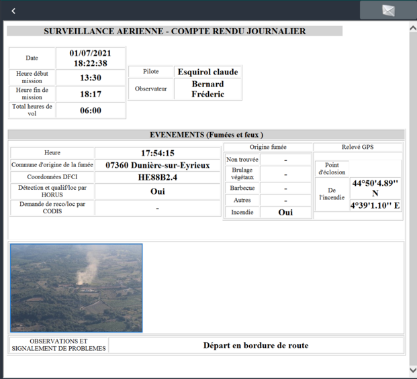Select the date field 01/07/2021 18:22:38
Viewport: 417px width, 379px height.
[91, 58]
